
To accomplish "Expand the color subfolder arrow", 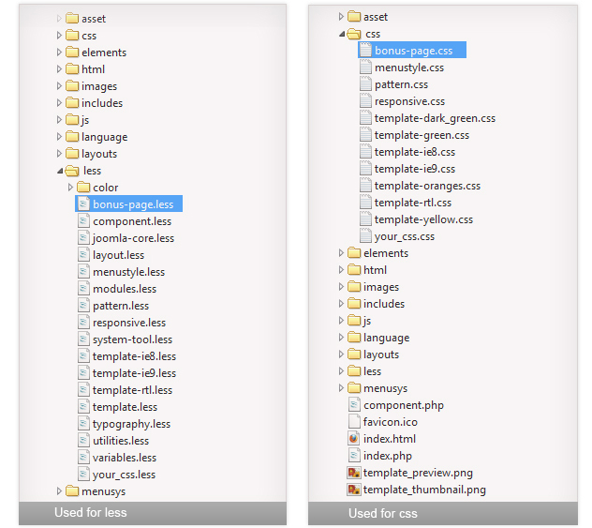I will [70, 188].
